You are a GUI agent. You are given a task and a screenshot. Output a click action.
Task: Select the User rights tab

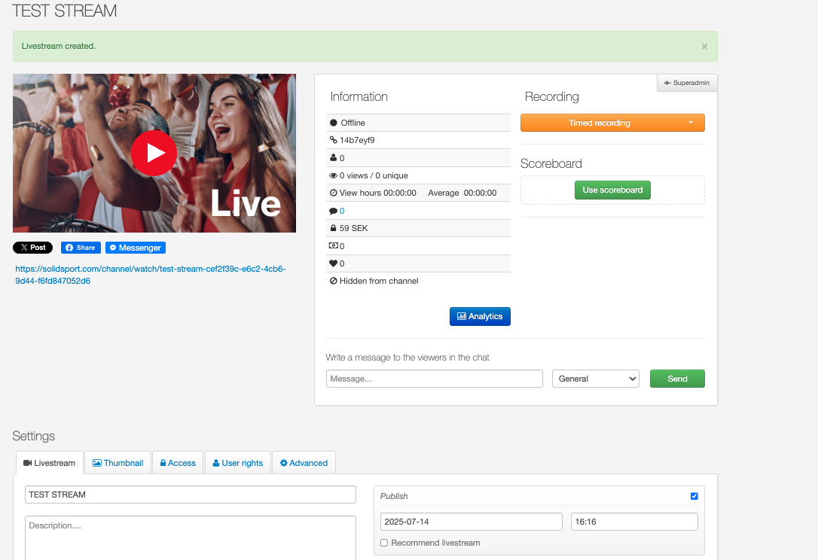pyautogui.click(x=237, y=463)
